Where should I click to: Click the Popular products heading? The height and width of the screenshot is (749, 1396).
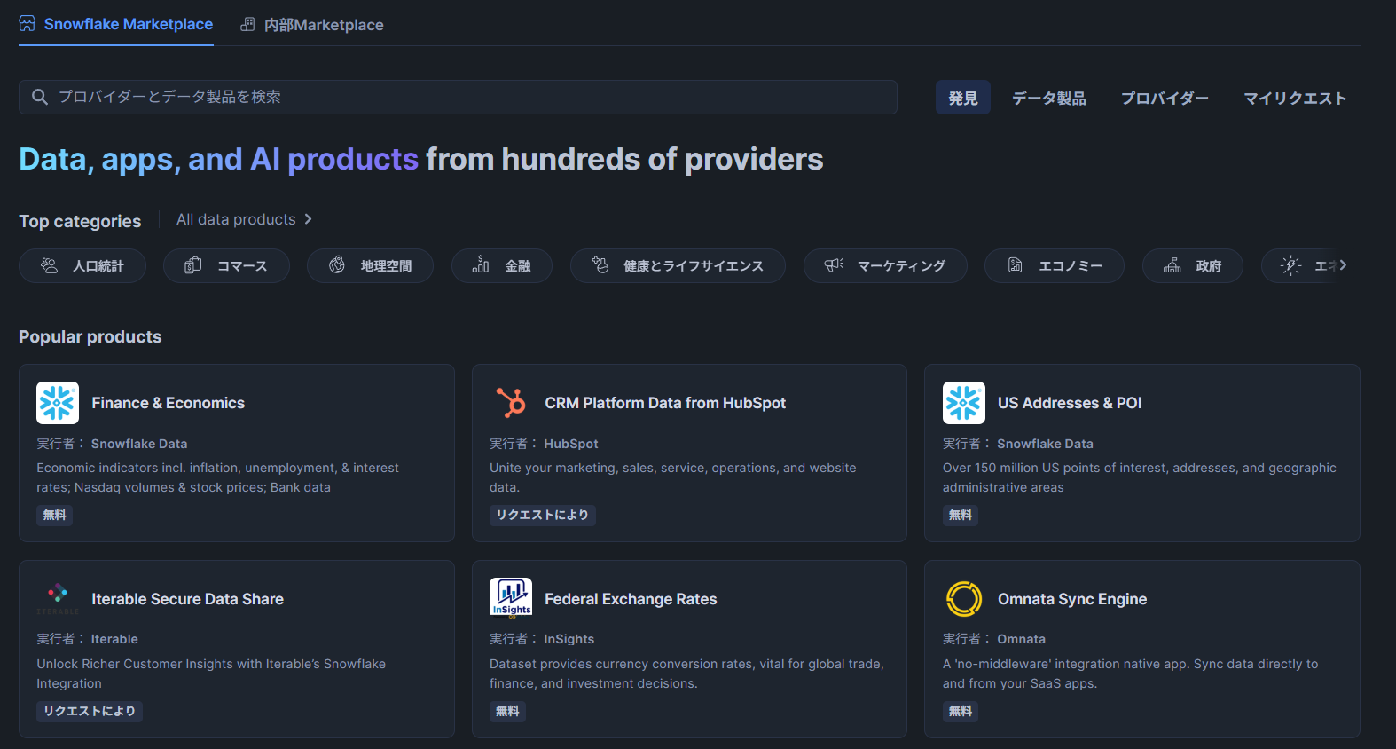[x=90, y=336]
